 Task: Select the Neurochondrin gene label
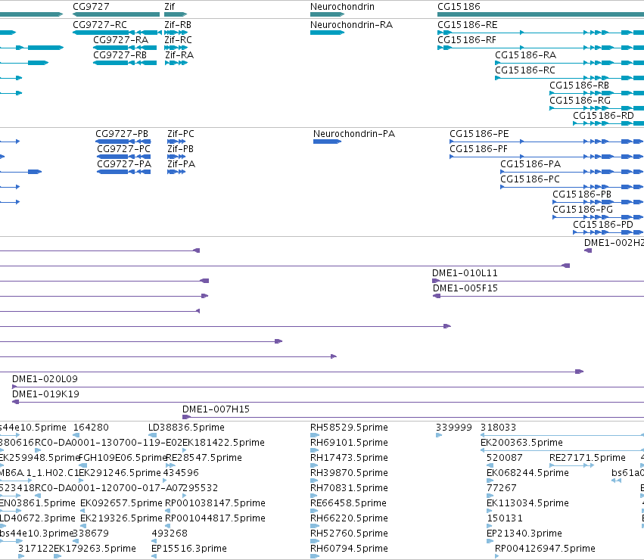pyautogui.click(x=342, y=7)
